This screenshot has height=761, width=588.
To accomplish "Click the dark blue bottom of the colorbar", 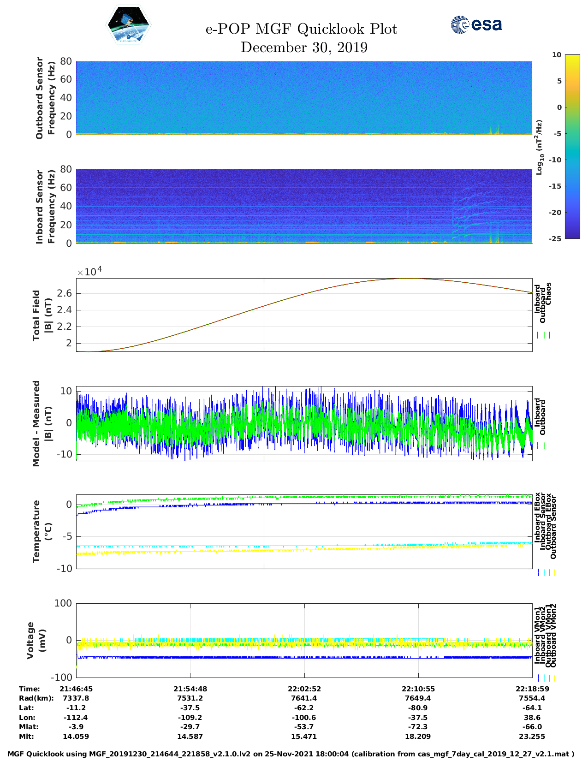I will click(x=559, y=236).
